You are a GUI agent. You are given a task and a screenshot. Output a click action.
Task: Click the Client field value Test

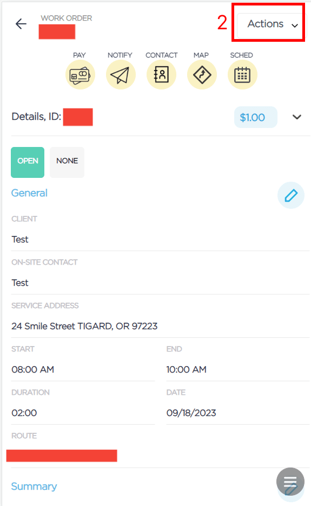(20, 240)
